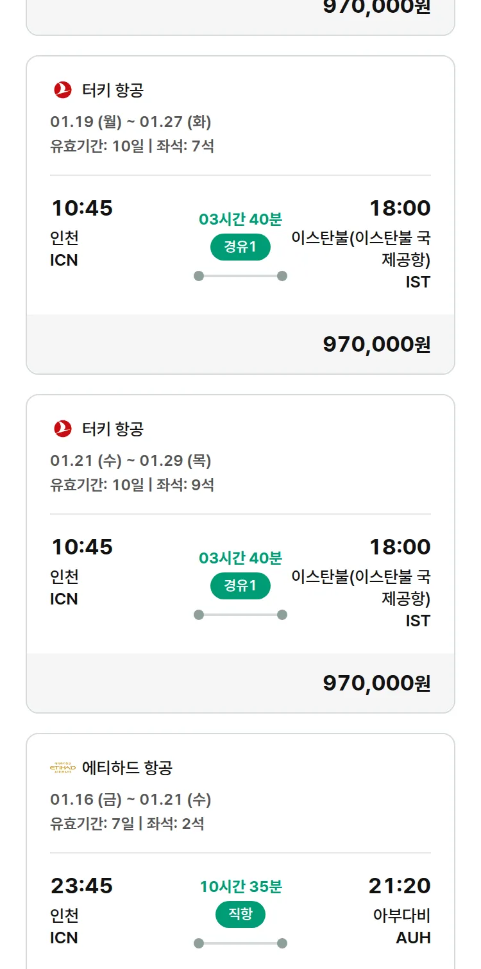Click the 10시간 35분 flight duration
This screenshot has height=969, width=481.
(240, 887)
